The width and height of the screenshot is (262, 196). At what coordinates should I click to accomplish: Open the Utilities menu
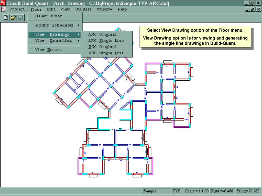coord(83,9)
